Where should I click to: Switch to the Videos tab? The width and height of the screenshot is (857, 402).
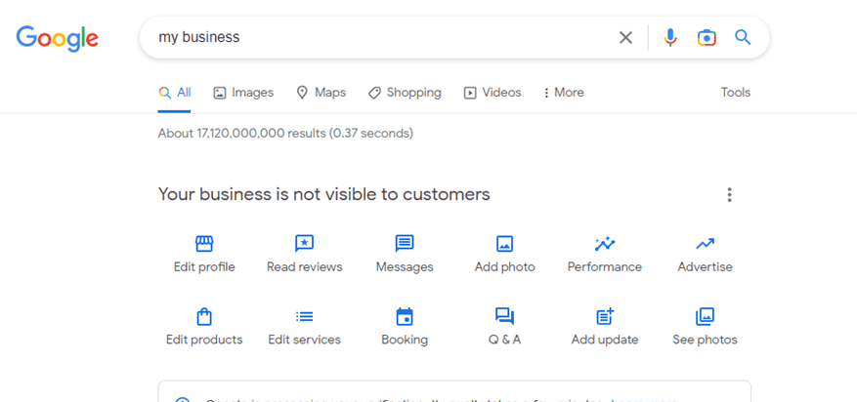(493, 93)
